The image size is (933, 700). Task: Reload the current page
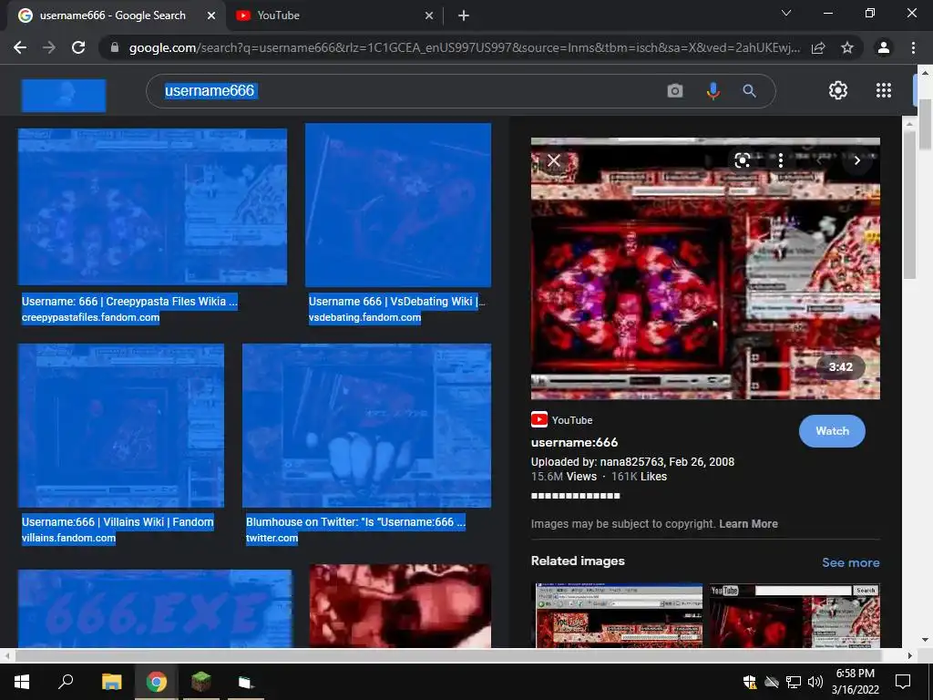click(78, 47)
